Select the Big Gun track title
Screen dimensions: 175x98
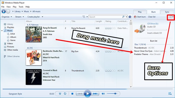pyautogui.click(x=75, y=51)
